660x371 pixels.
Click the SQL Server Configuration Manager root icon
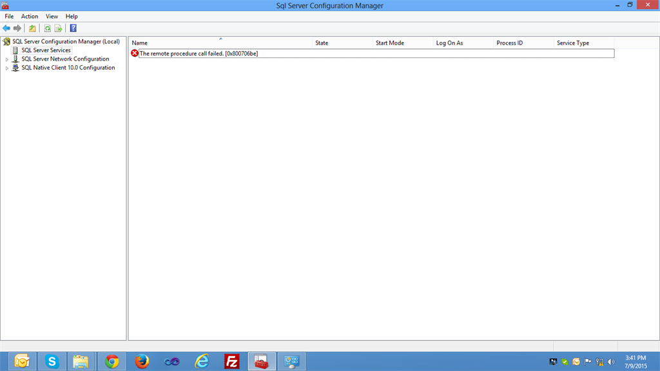[x=6, y=41]
